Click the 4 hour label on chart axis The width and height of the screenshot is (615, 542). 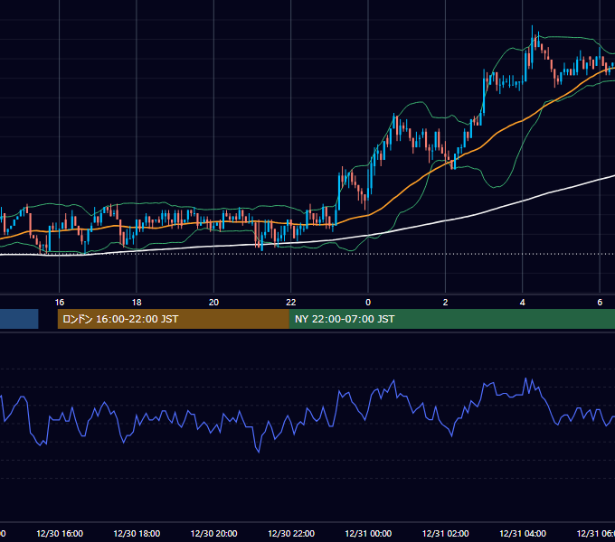point(523,303)
